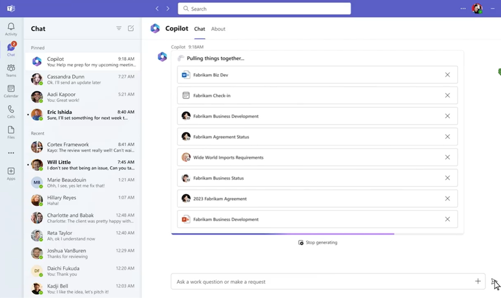Open the Apps store icon
The image size is (501, 298).
coord(11,174)
